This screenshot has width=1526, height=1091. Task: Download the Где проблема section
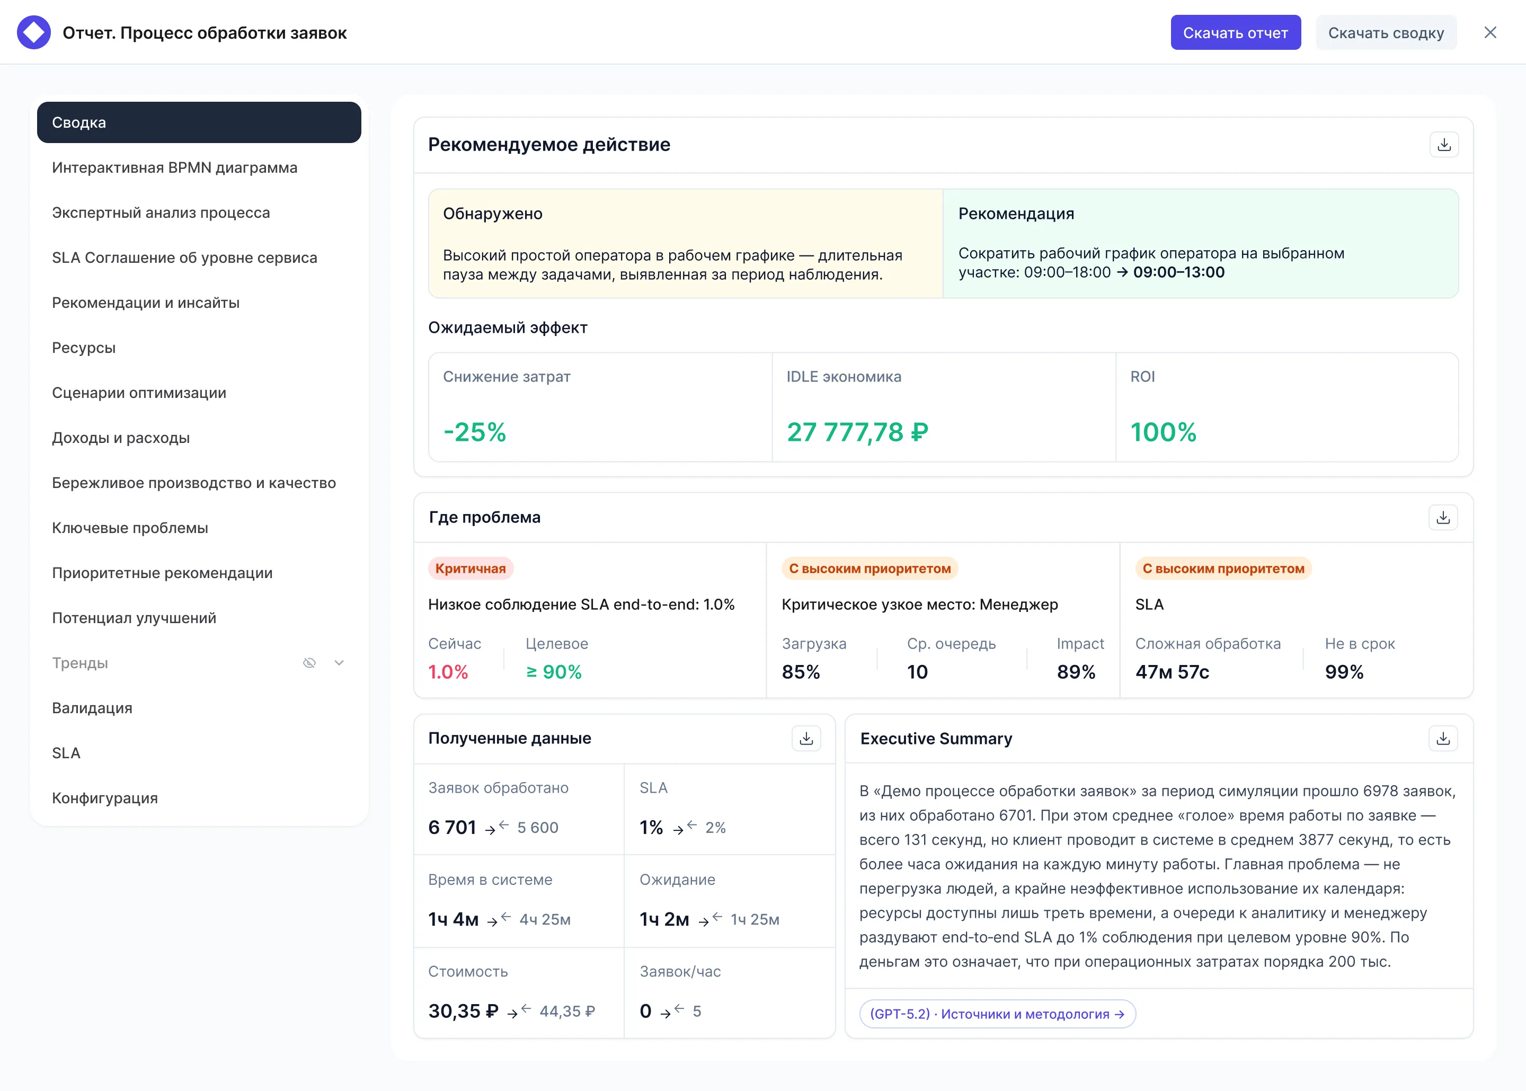pyautogui.click(x=1442, y=517)
